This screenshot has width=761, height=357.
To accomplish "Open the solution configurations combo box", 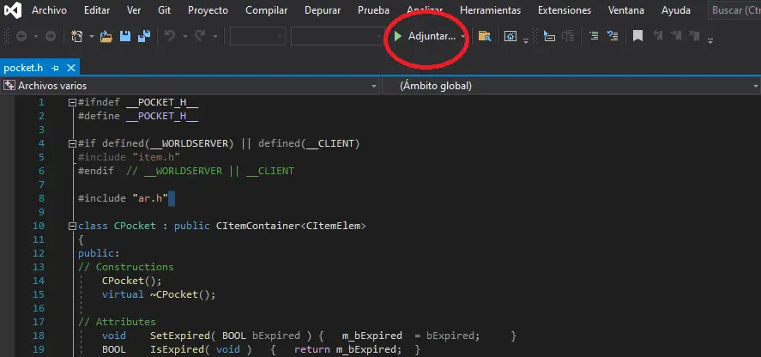I will 257,36.
